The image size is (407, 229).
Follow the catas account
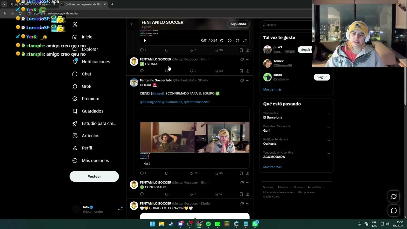click(322, 77)
